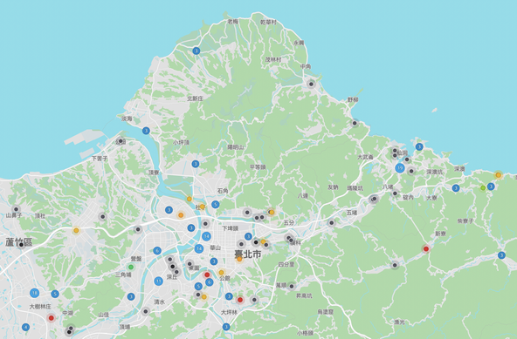Click the green marker above 三角埔

pyautogui.click(x=131, y=267)
